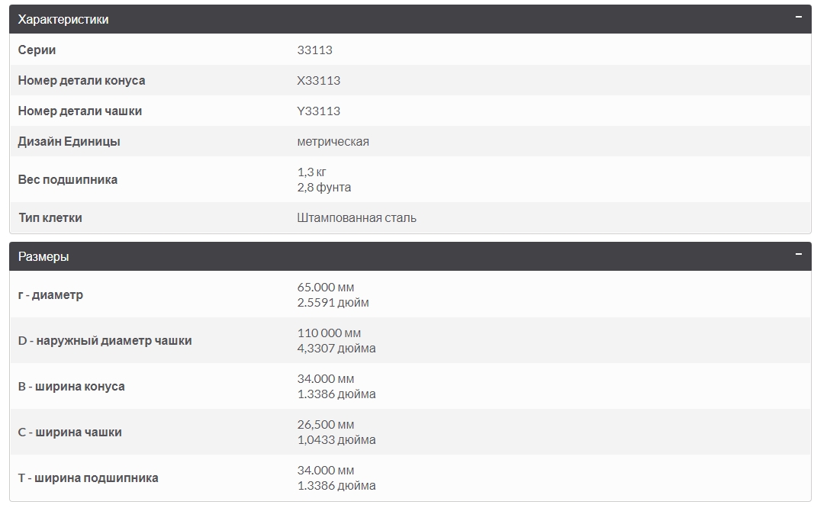Image resolution: width=814 pixels, height=508 pixels.
Task: Click the Размеры header title
Action: coord(43,257)
